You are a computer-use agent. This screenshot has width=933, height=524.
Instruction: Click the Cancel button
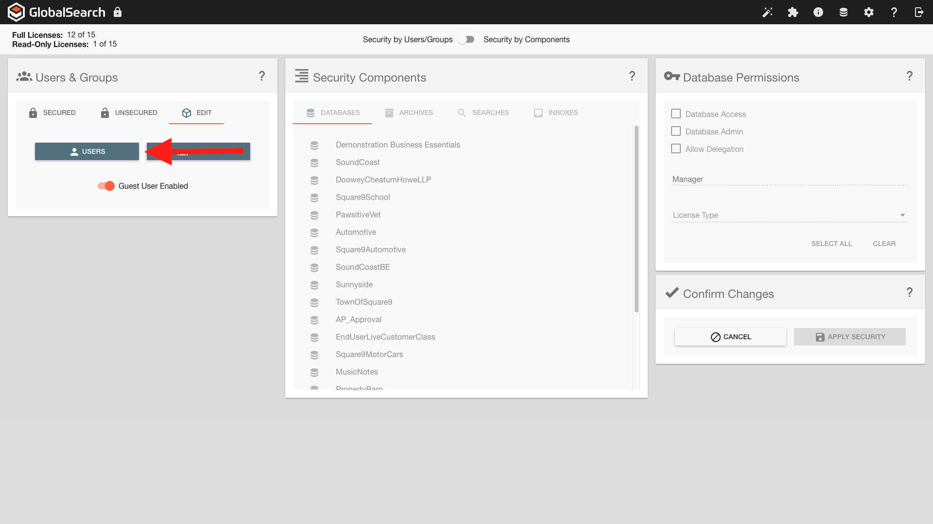tap(730, 337)
